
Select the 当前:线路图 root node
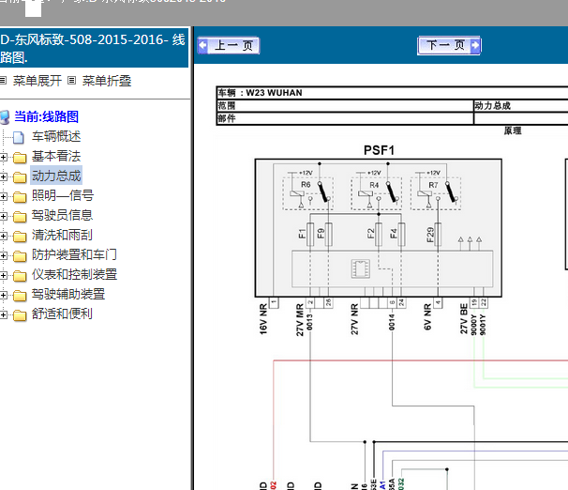click(x=46, y=116)
